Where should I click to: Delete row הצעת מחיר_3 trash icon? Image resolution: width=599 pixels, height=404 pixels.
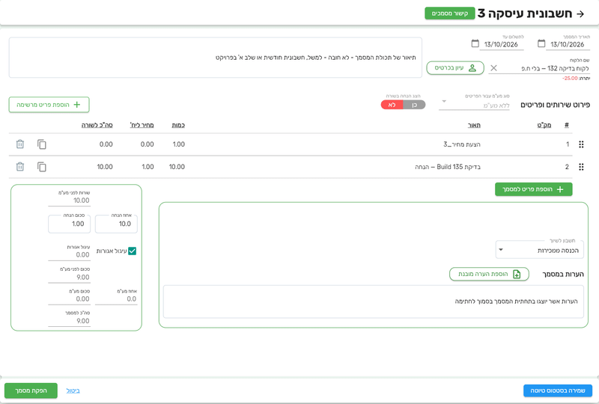coord(20,144)
